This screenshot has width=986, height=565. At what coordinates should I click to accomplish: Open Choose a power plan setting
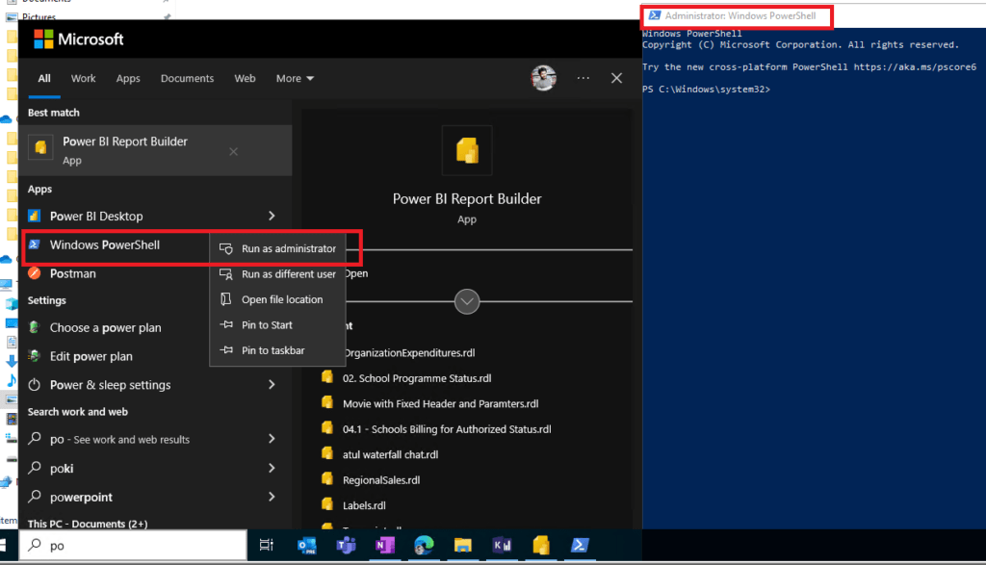pyautogui.click(x=106, y=327)
